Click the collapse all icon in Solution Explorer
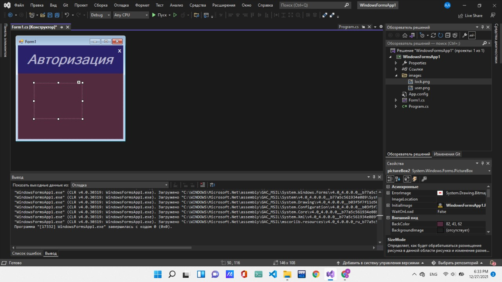This screenshot has width=502, height=282. [x=447, y=35]
